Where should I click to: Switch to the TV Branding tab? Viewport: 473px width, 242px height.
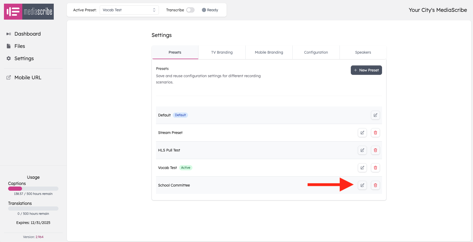(x=222, y=52)
